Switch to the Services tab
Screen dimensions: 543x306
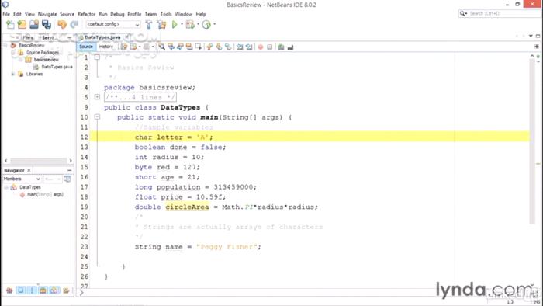(48, 37)
